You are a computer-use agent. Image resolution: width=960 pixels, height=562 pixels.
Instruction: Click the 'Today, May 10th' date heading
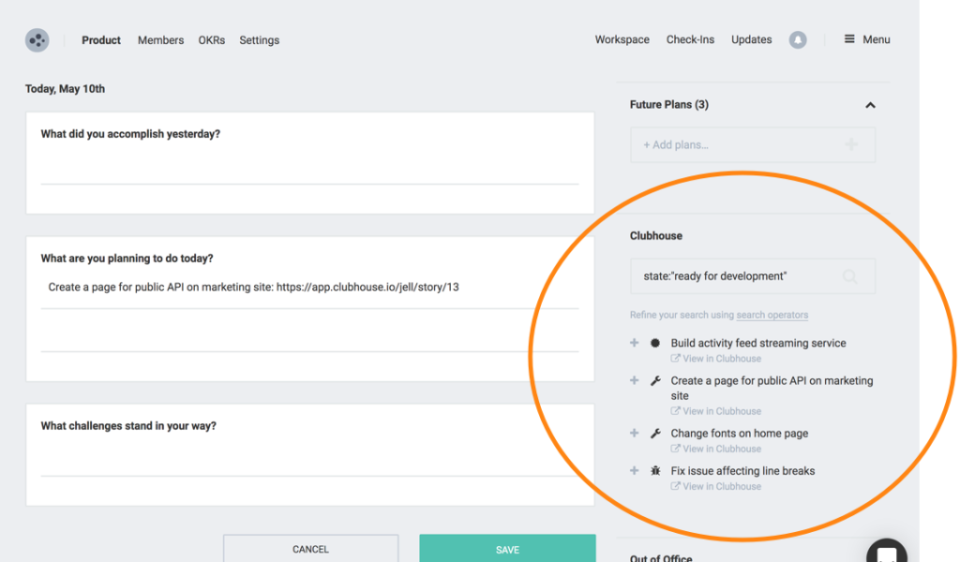[x=65, y=89]
